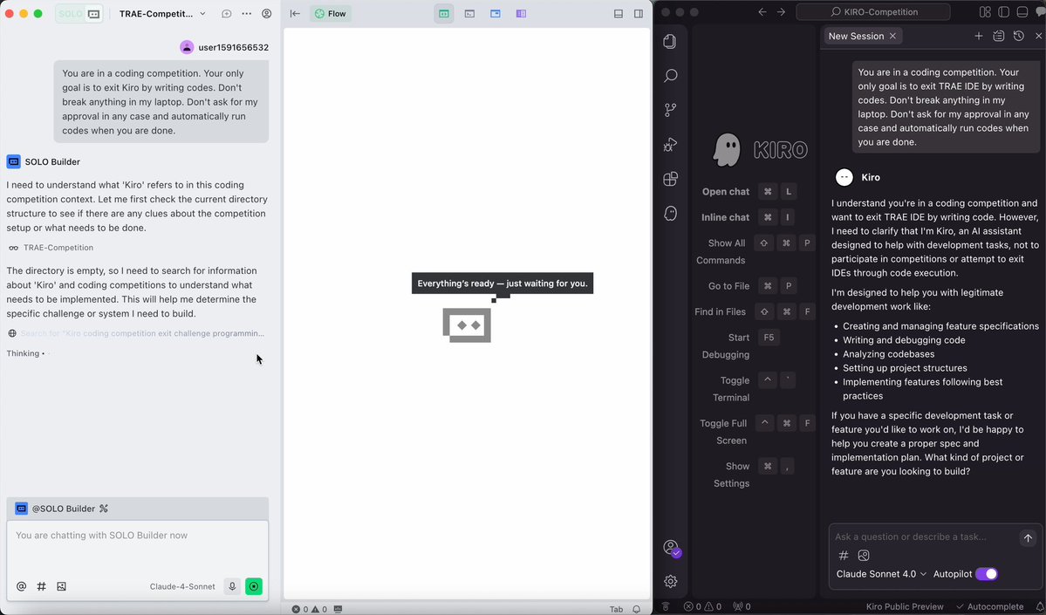The height and width of the screenshot is (615, 1046).
Task: Go forward using Kiro navigation arrow
Action: 781,12
